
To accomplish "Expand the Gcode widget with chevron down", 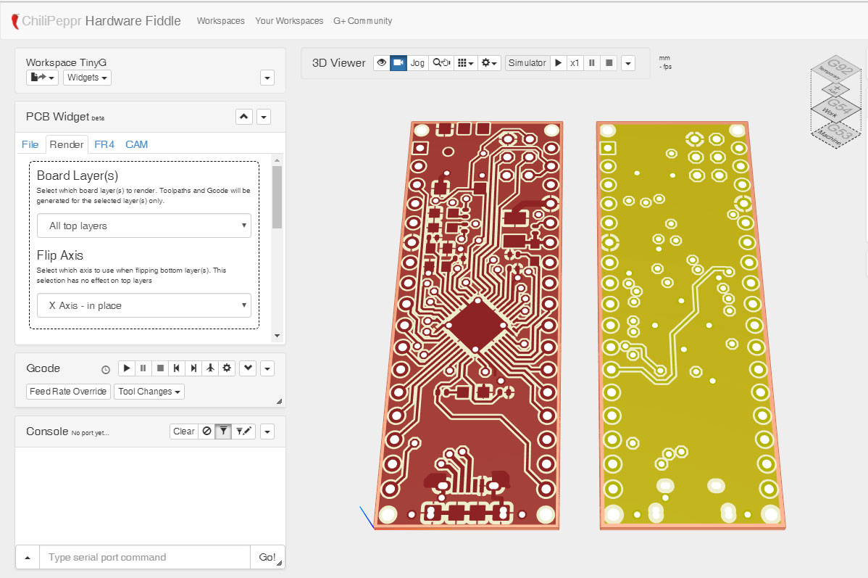I will point(248,368).
